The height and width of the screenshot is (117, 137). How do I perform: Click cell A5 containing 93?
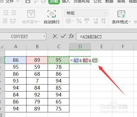[x=16, y=81]
